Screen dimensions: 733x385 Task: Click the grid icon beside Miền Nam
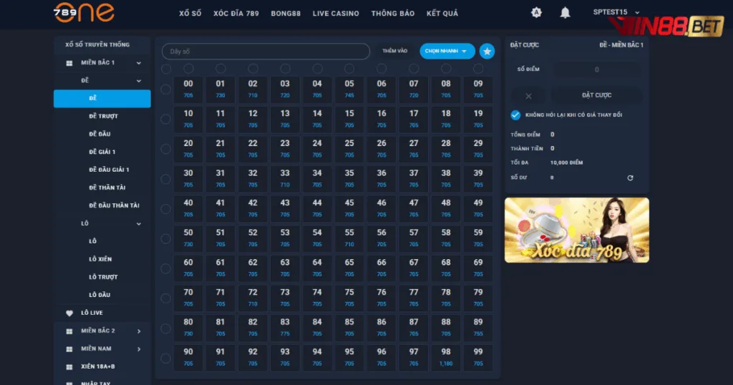pos(69,349)
